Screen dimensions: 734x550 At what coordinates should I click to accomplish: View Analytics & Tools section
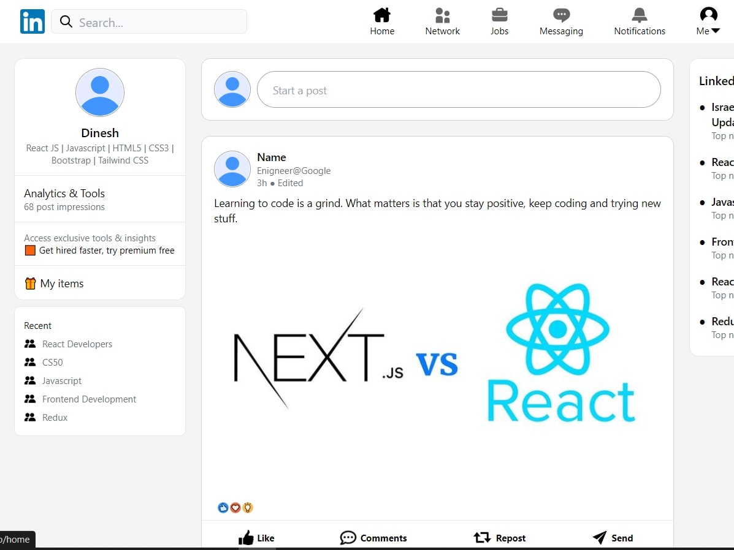click(x=64, y=194)
